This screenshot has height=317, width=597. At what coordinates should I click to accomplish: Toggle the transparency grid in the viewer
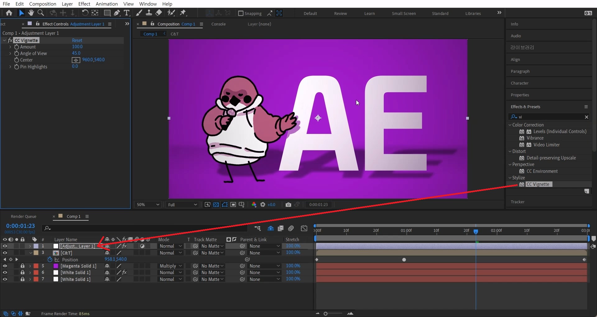216,204
